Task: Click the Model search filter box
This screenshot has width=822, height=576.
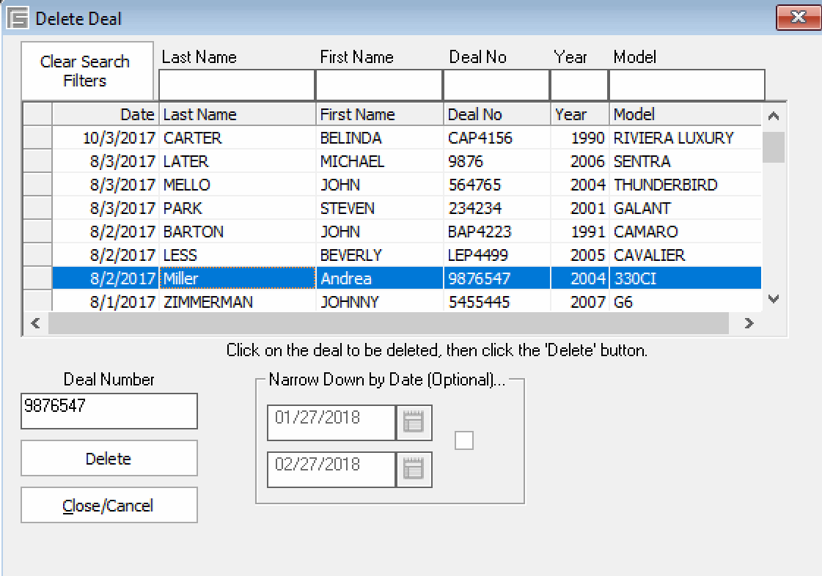Action: 686,84
